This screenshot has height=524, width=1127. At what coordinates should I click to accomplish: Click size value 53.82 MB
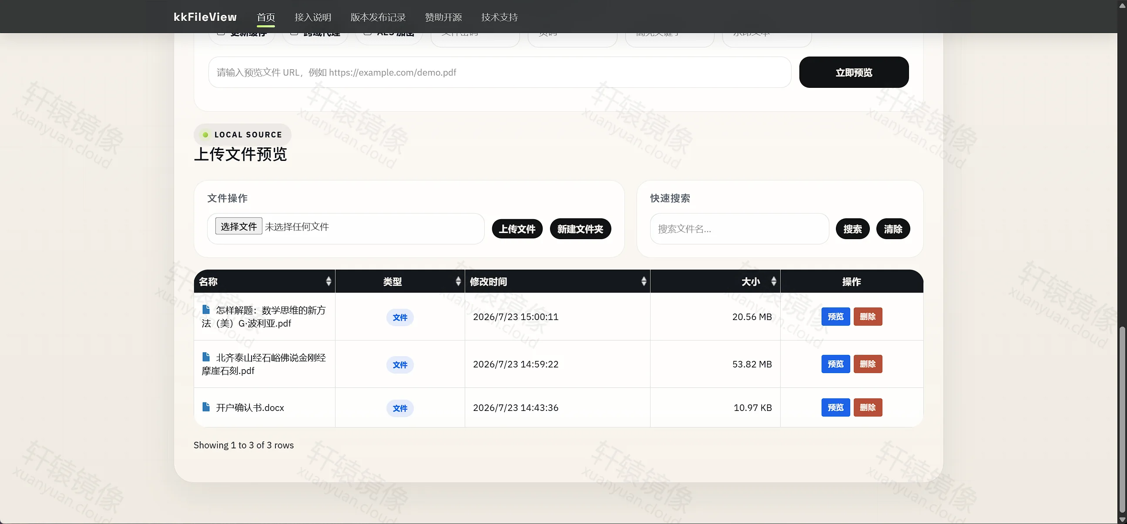pos(752,364)
